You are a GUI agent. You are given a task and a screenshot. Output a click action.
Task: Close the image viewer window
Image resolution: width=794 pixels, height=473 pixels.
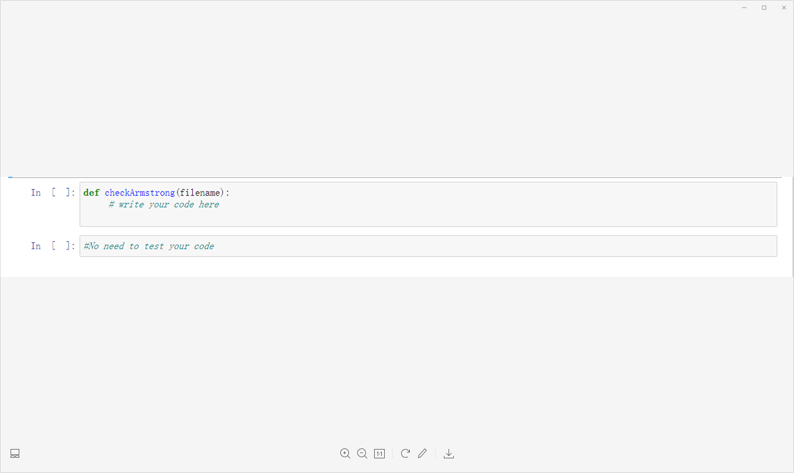click(x=784, y=8)
